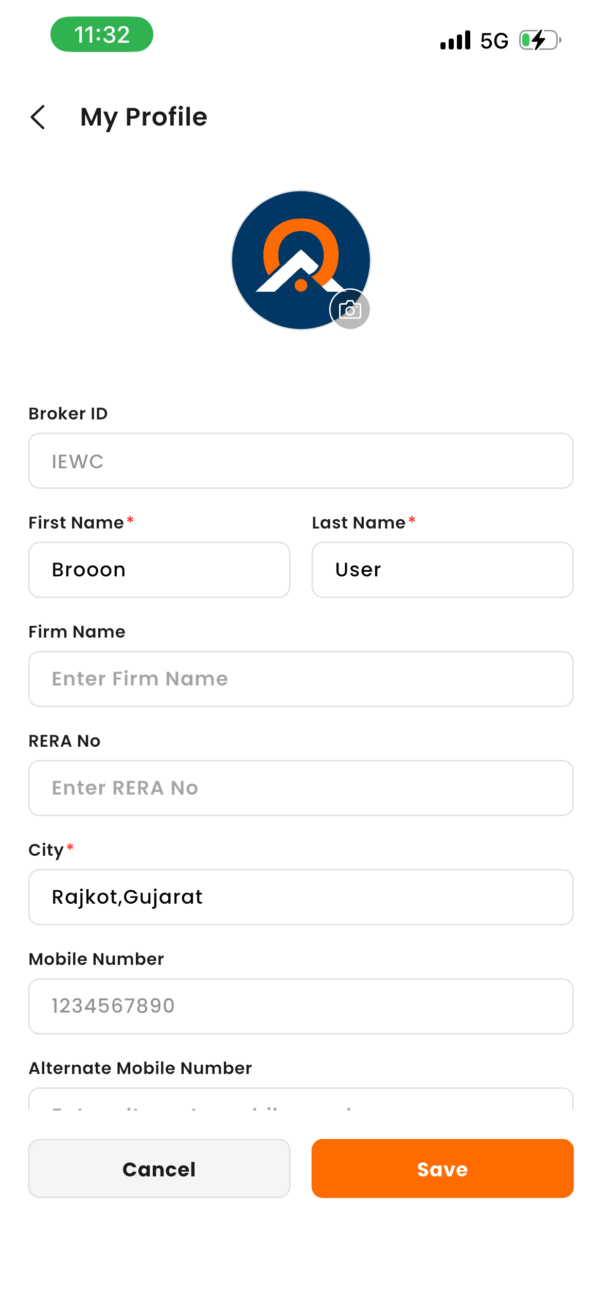This screenshot has width=602, height=1303.
Task: Tap the green time indicator pill
Action: pyautogui.click(x=102, y=34)
